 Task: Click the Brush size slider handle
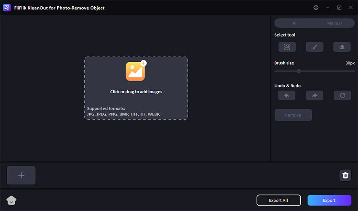click(x=299, y=71)
